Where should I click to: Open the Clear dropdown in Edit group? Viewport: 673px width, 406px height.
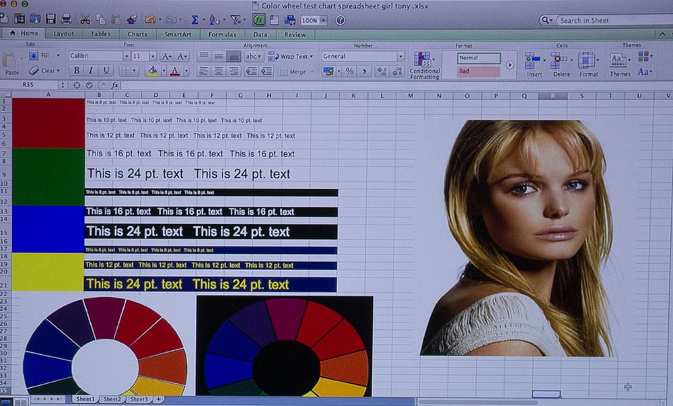[58, 71]
